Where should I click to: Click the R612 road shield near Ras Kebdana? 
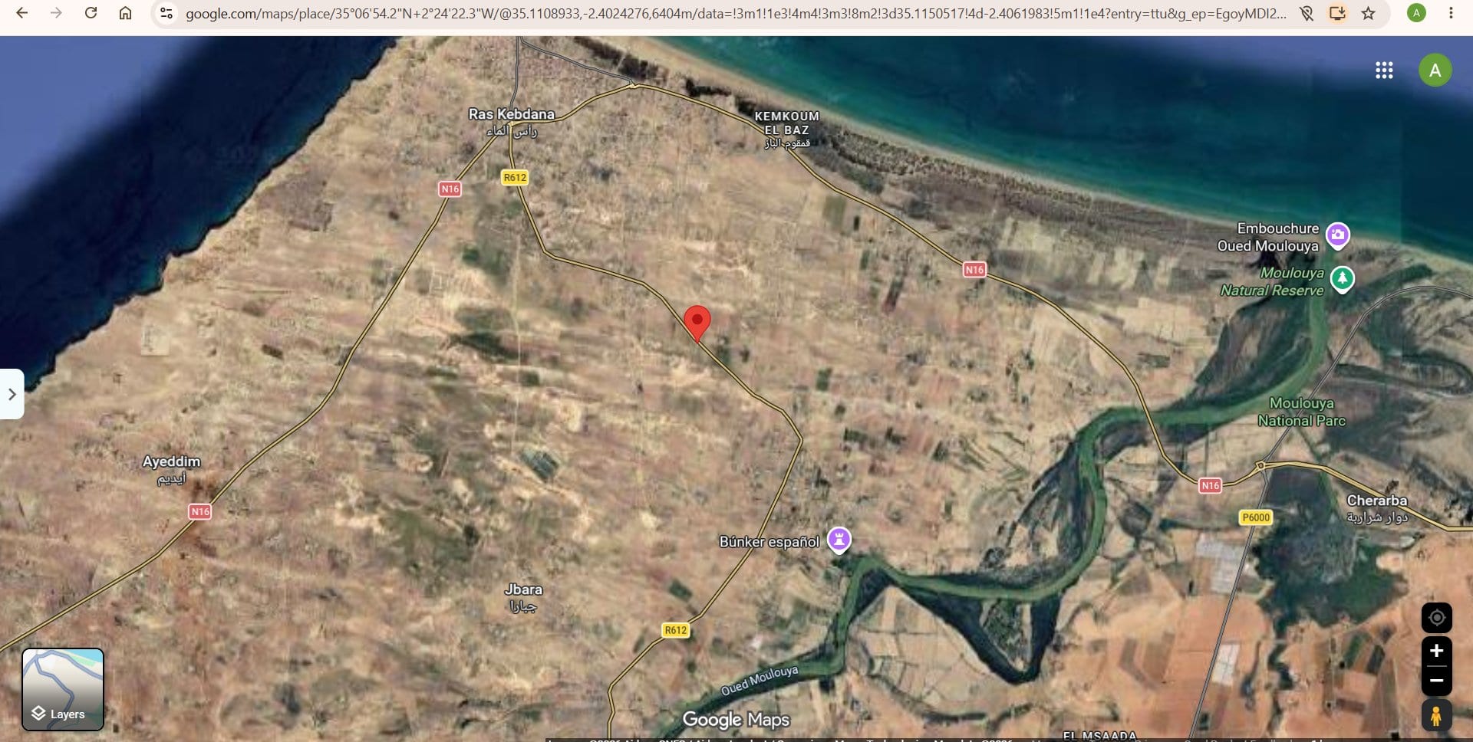515,178
